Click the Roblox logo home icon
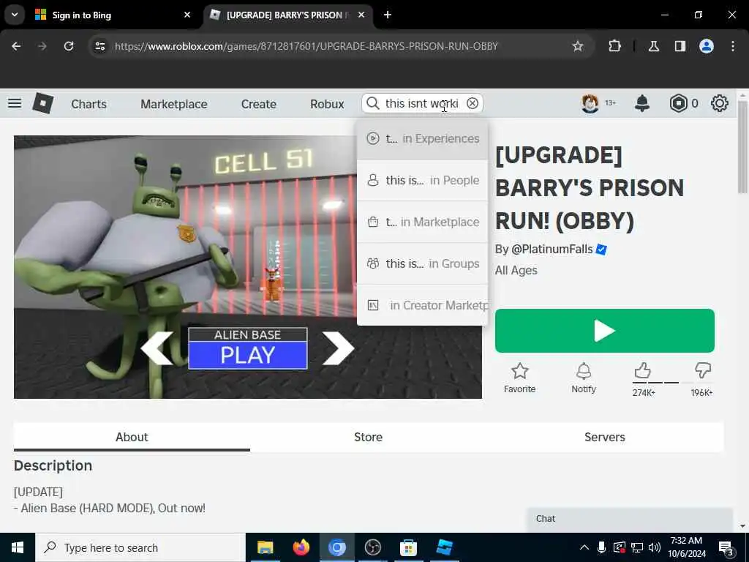 42,103
